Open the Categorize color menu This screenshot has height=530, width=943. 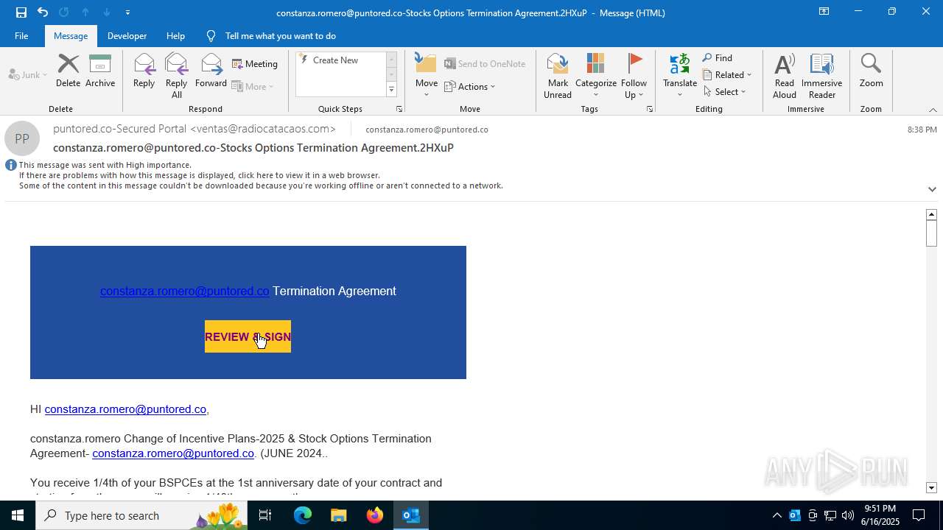click(595, 76)
